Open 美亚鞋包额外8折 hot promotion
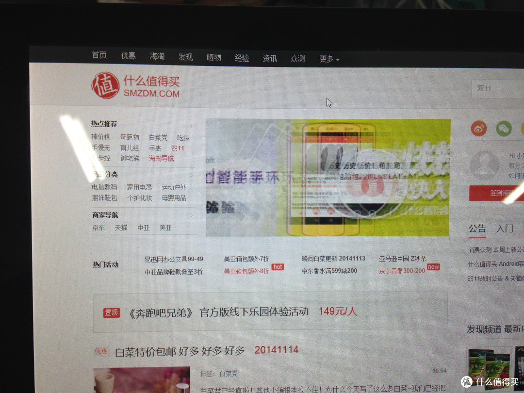Viewport: 524px width, 393px height. point(246,271)
